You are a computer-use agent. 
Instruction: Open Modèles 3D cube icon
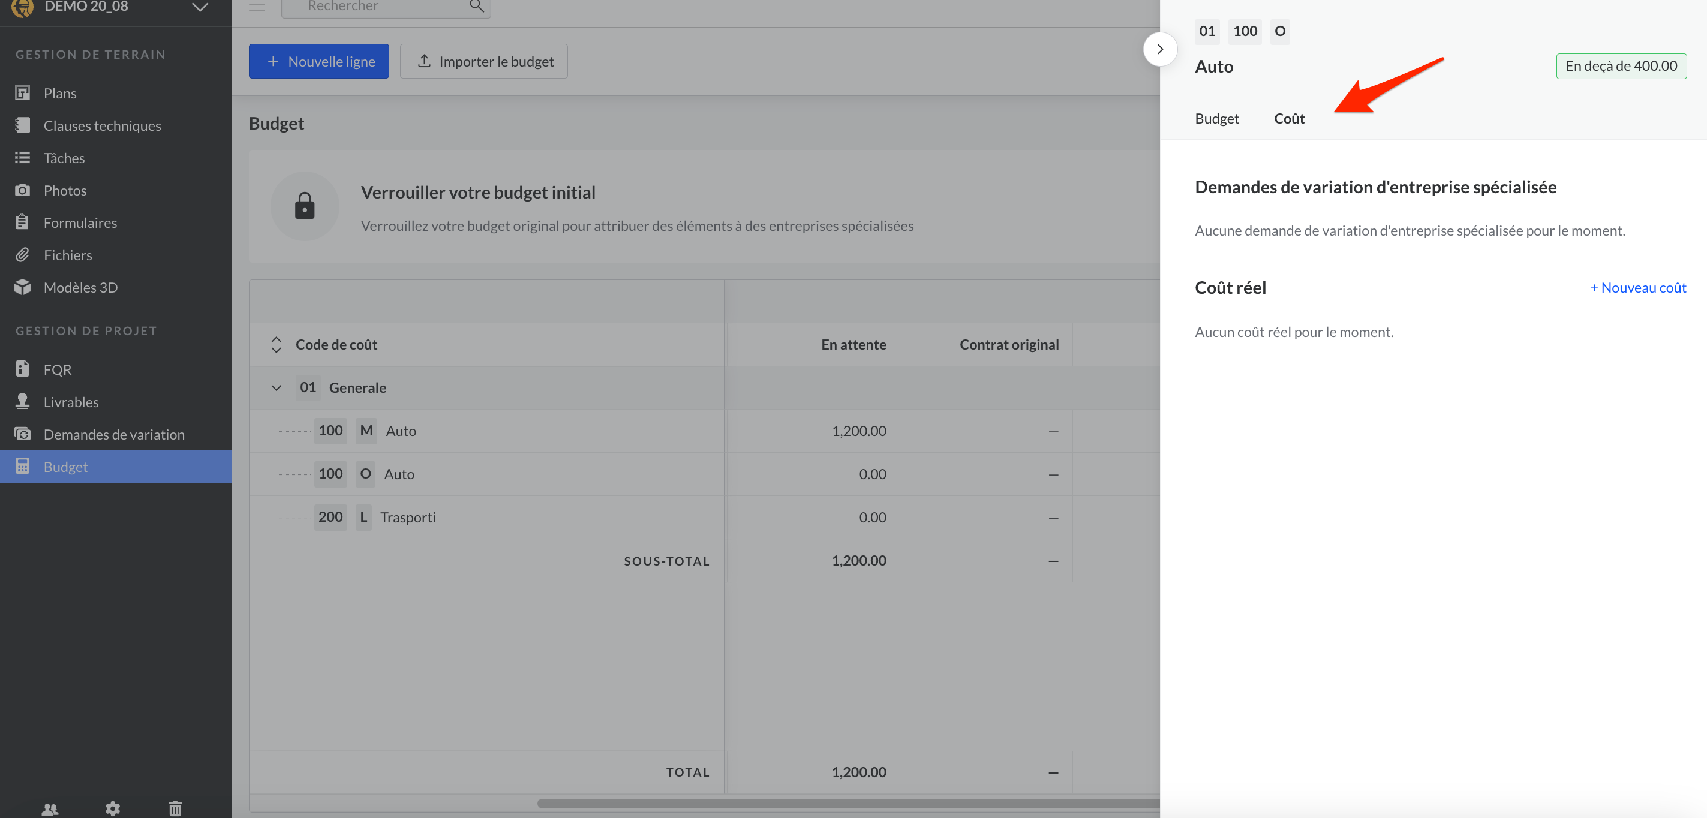click(23, 287)
